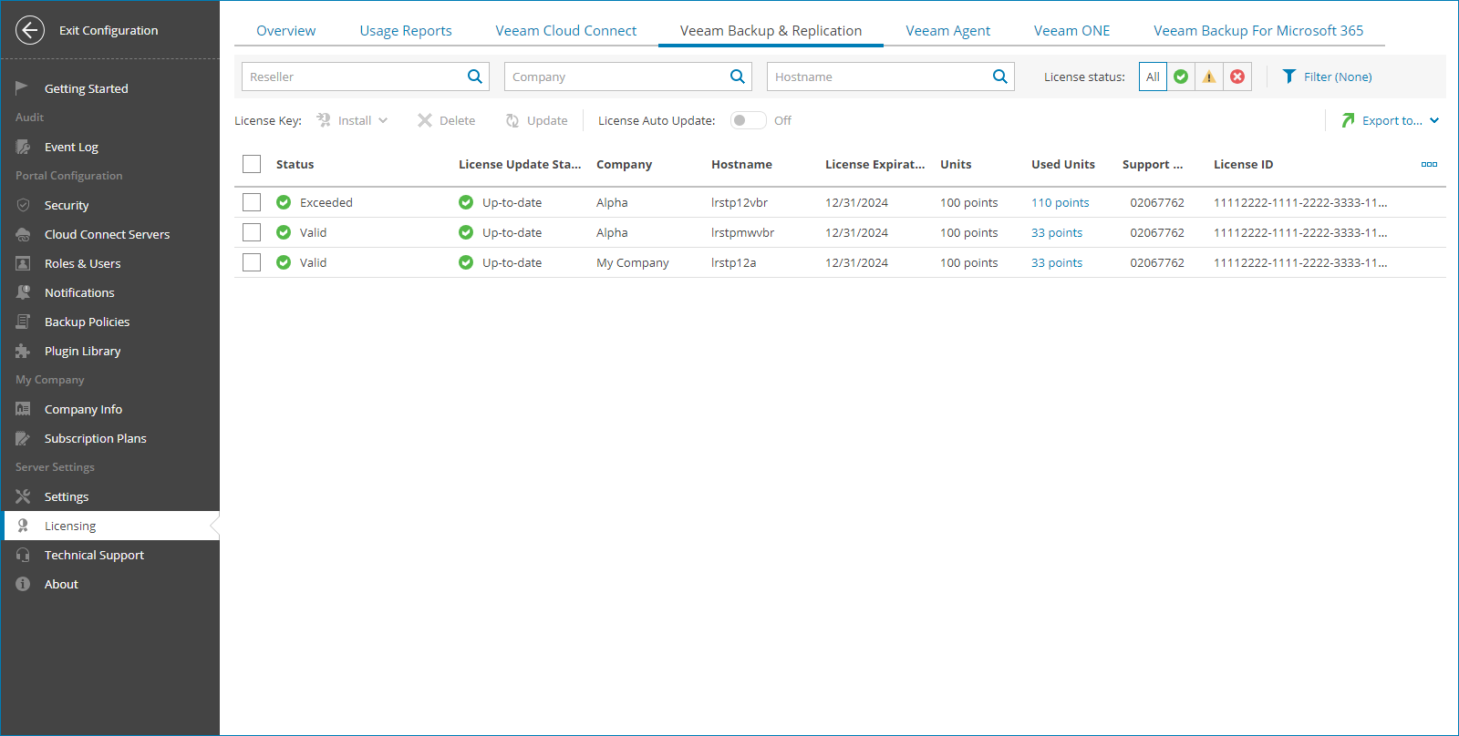Click the Exceeded status text

click(326, 202)
